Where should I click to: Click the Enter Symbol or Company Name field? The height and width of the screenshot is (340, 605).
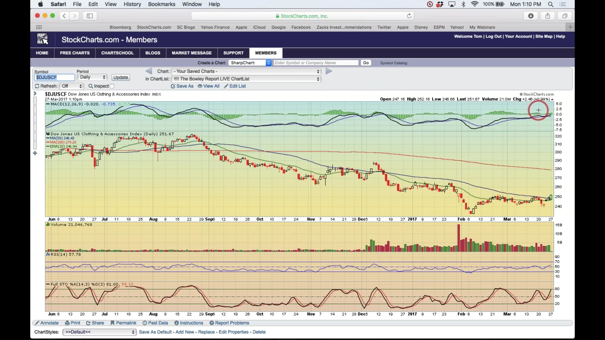tap(316, 63)
